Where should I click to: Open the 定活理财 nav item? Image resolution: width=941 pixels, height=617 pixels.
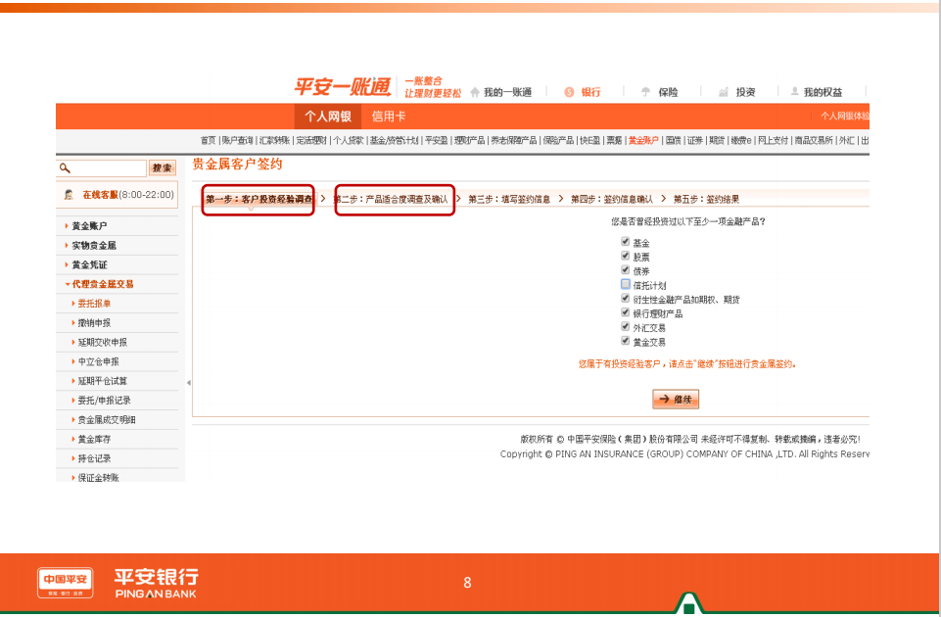tap(311, 140)
